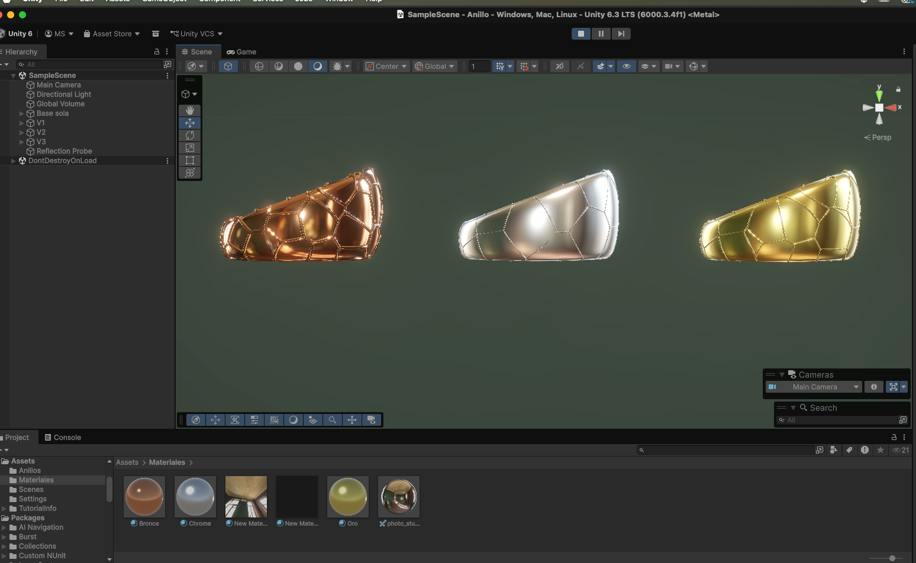The image size is (916, 563).
Task: Open the Console tab
Action: [x=63, y=438]
